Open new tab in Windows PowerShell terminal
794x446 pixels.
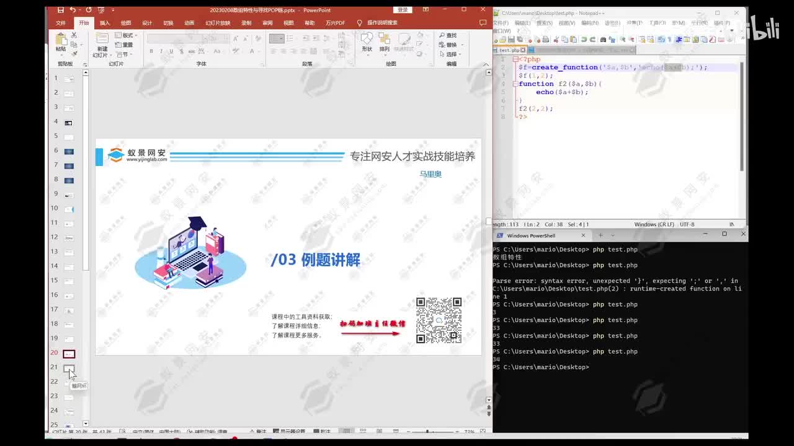coord(600,235)
